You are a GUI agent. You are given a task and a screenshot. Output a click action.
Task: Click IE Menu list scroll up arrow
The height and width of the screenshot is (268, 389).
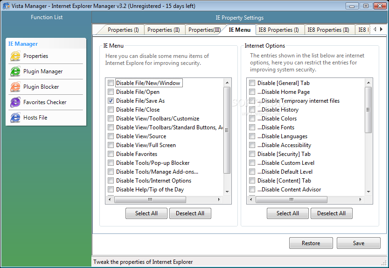click(227, 83)
